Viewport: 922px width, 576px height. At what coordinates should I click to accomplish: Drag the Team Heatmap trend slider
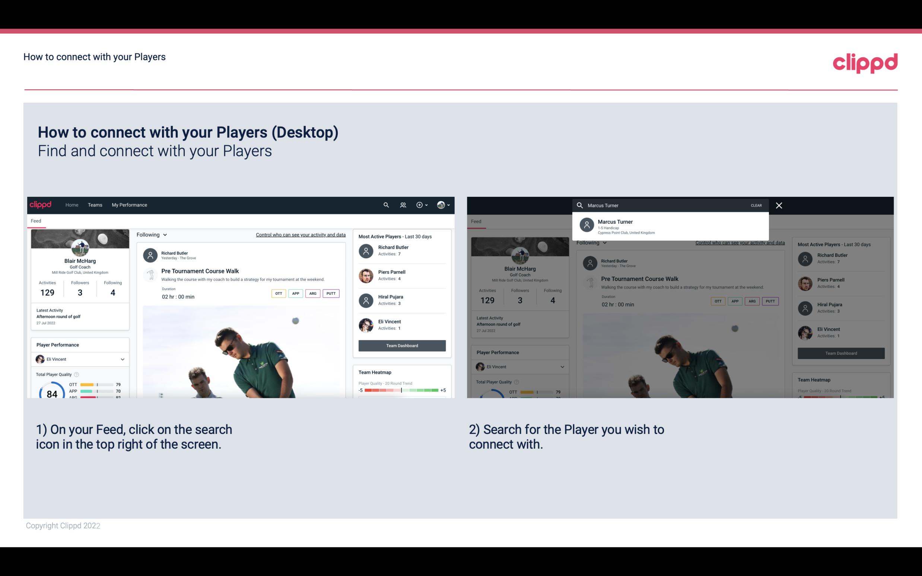point(401,391)
